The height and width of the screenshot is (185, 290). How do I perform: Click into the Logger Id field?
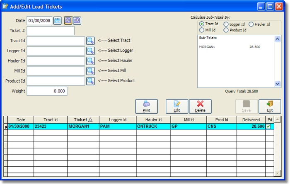tap(56, 51)
